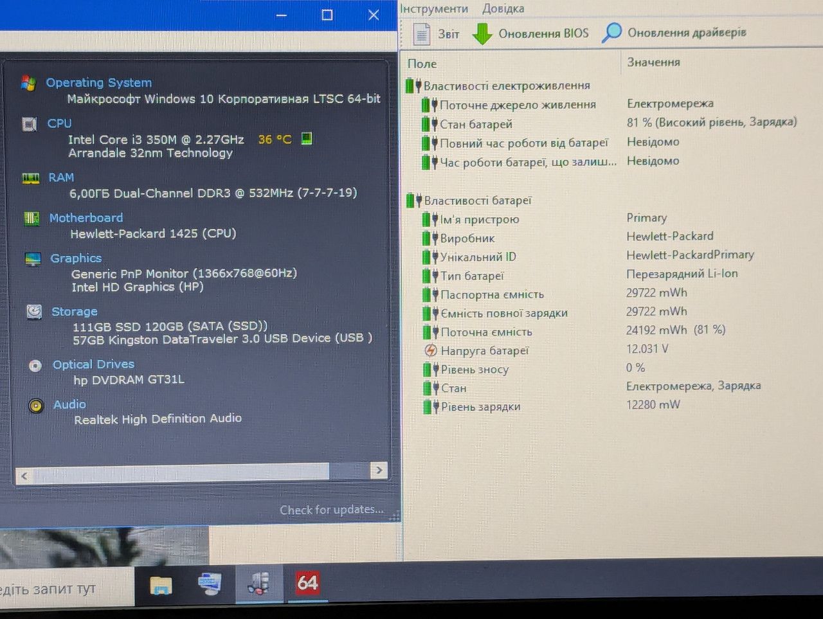Click the Оновлення драйверів toolbar button

coord(674,32)
